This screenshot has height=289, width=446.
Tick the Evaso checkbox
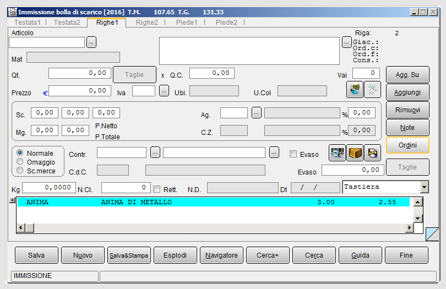(293, 154)
